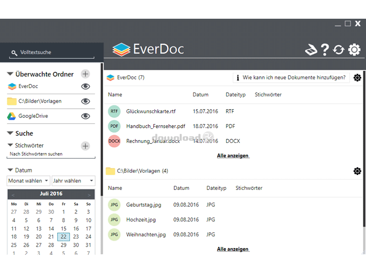Click the scanner icon in header
Screen dimensions: 366x274
pyautogui.click(x=311, y=50)
